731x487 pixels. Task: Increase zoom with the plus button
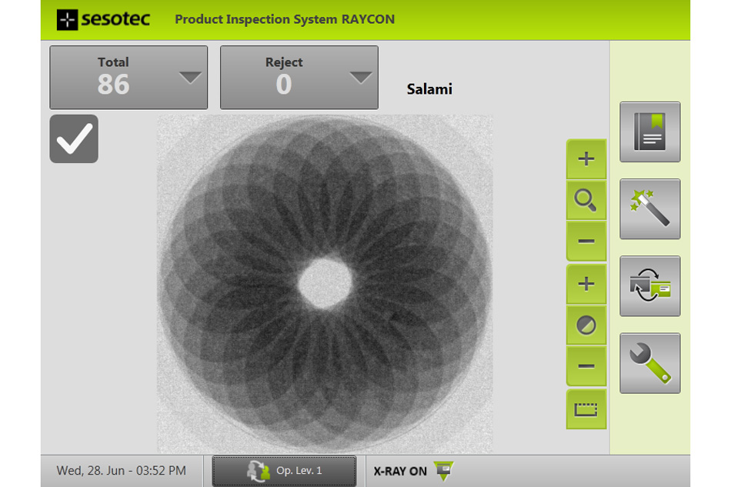pyautogui.click(x=586, y=158)
